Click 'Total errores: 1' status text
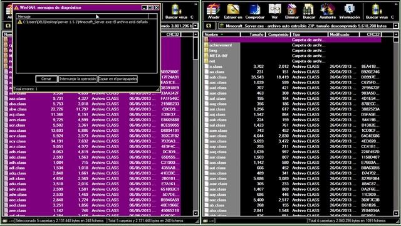401x226 pixels. (x=25, y=89)
